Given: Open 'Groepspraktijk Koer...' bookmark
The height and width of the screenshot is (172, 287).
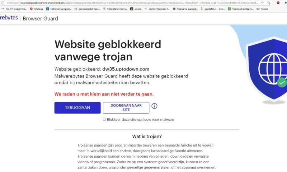Looking at the screenshot, I should [87, 9].
